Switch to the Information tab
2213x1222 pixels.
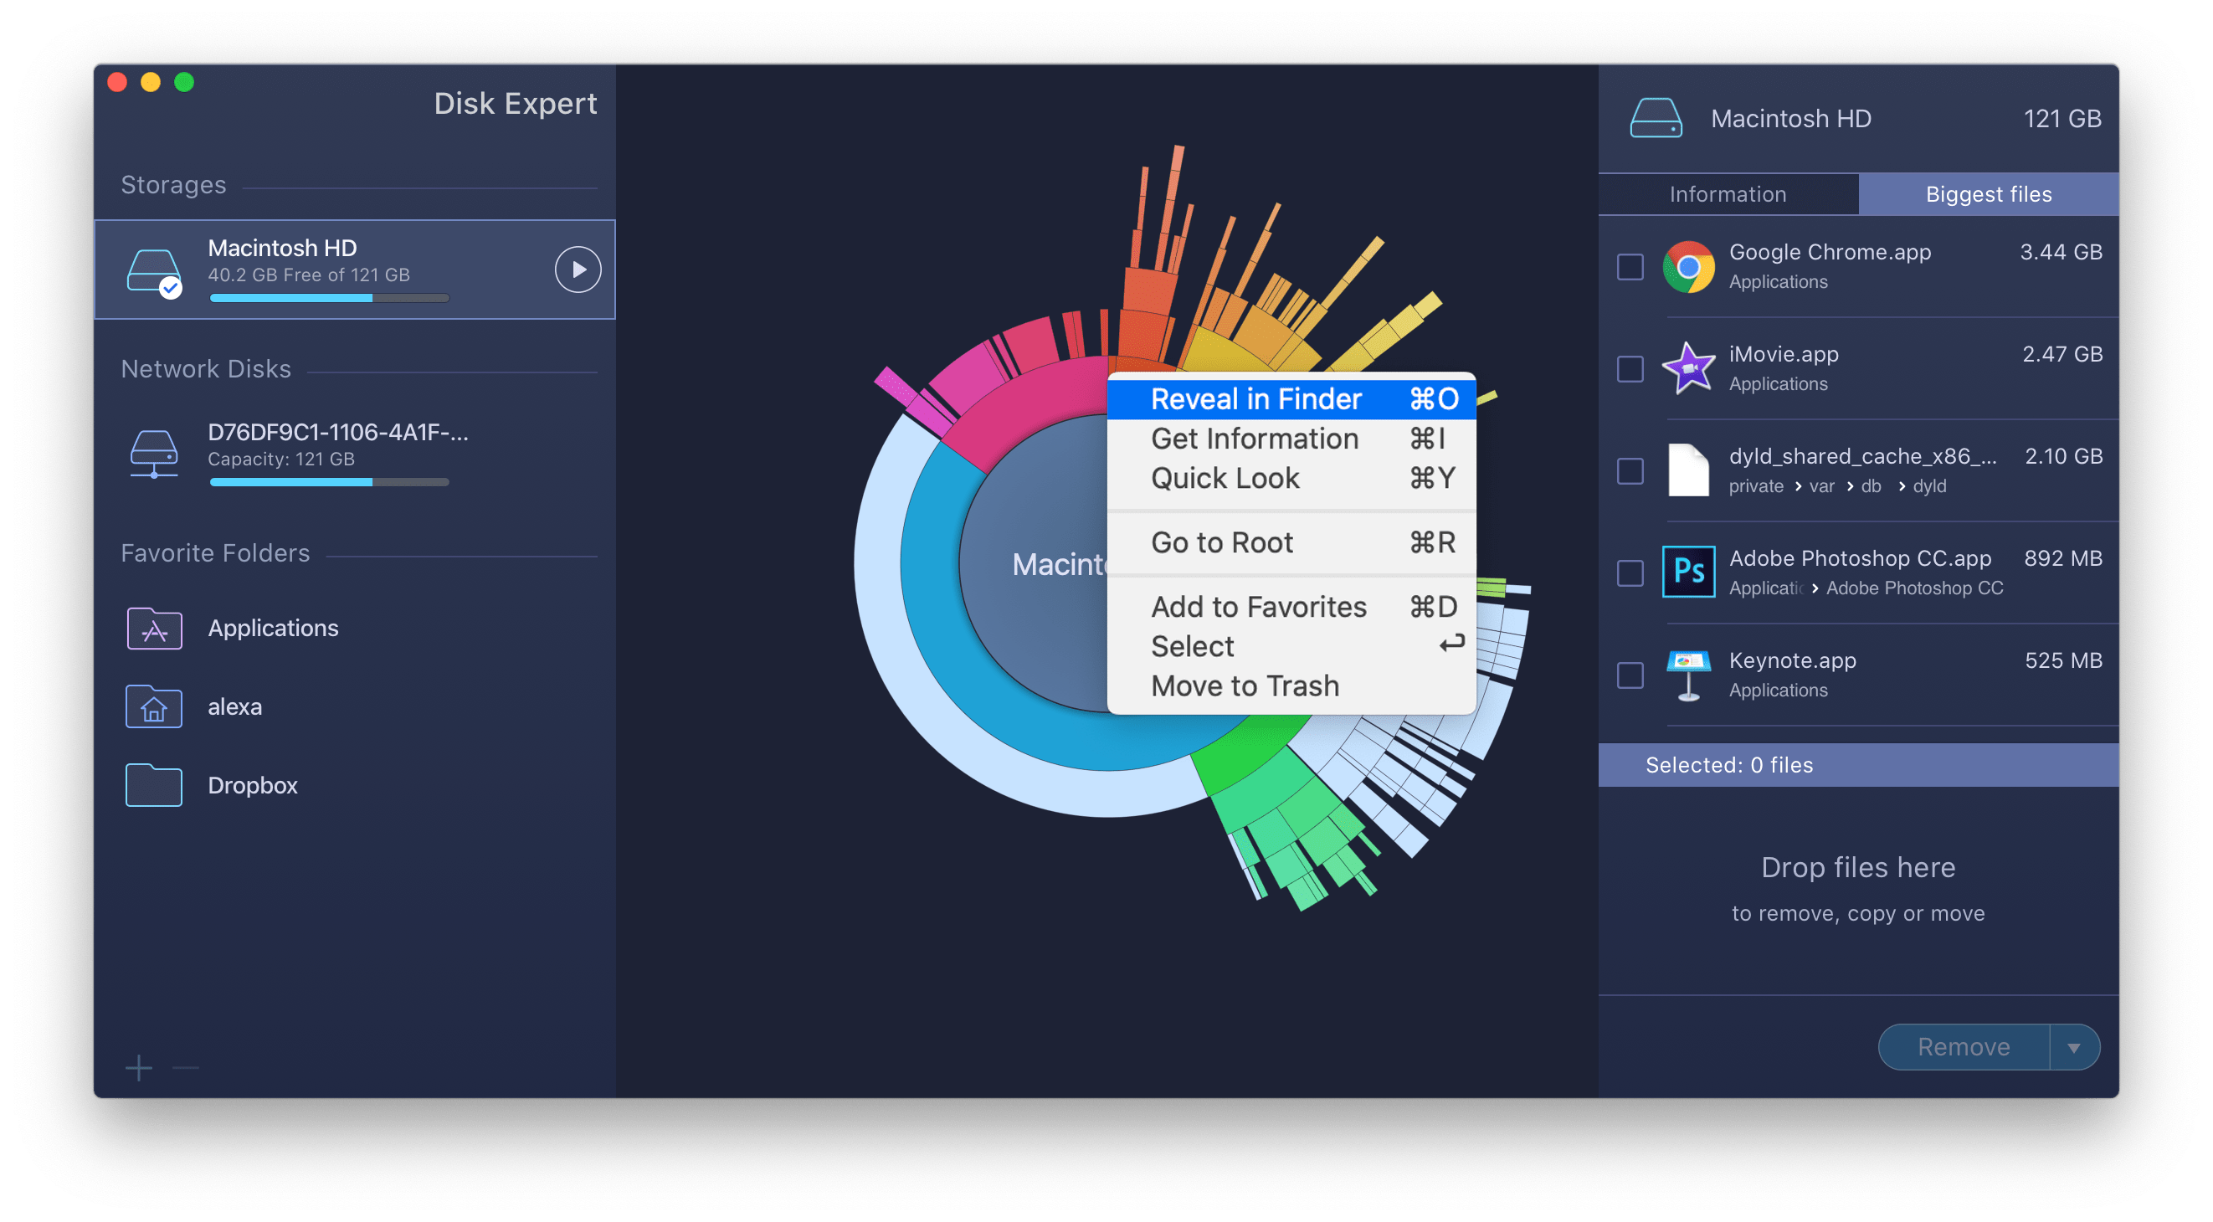[x=1728, y=194]
